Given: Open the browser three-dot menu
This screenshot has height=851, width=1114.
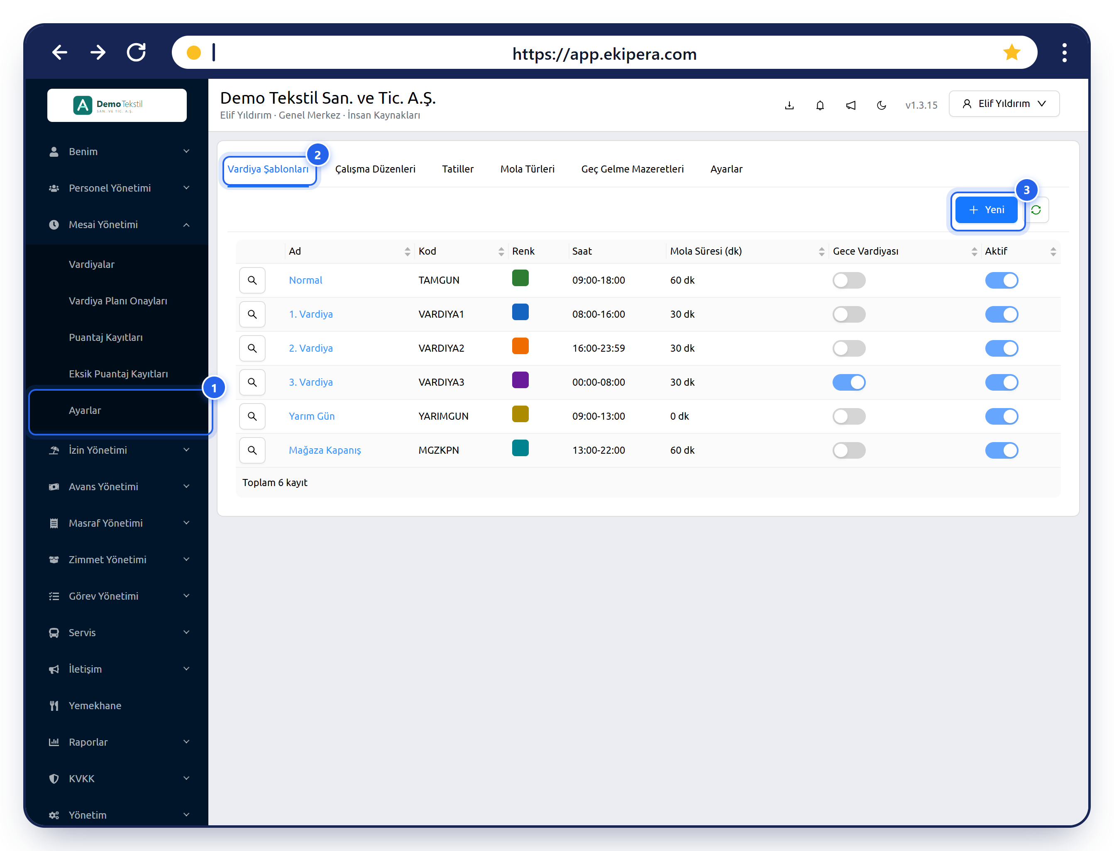Looking at the screenshot, I should [x=1064, y=52].
